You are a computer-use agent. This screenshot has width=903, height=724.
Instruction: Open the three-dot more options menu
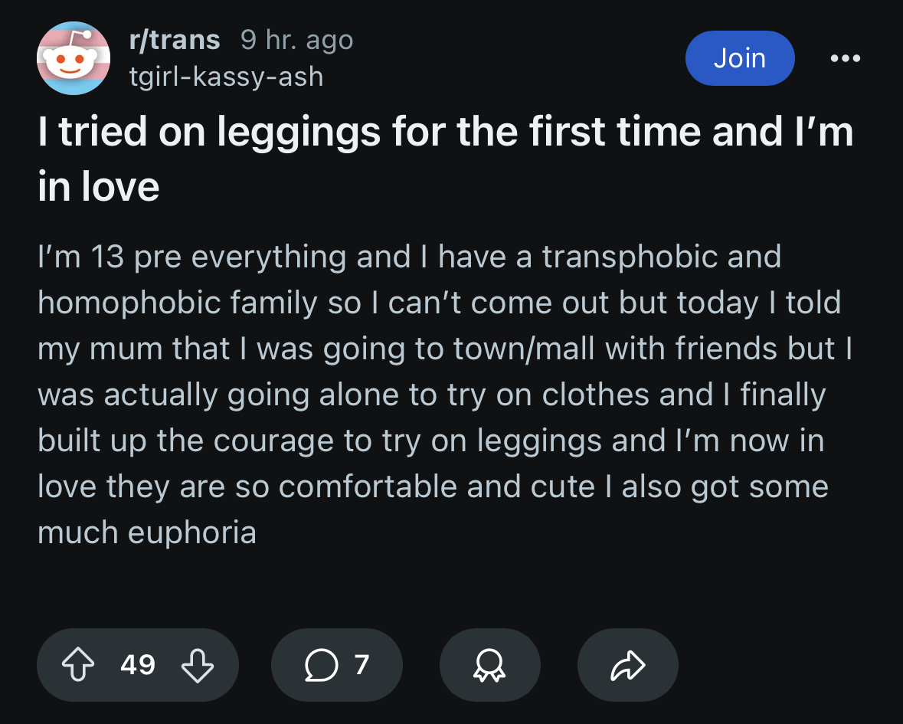(x=846, y=58)
